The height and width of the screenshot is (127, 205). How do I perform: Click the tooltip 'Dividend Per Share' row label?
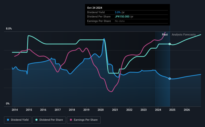pos(99,17)
